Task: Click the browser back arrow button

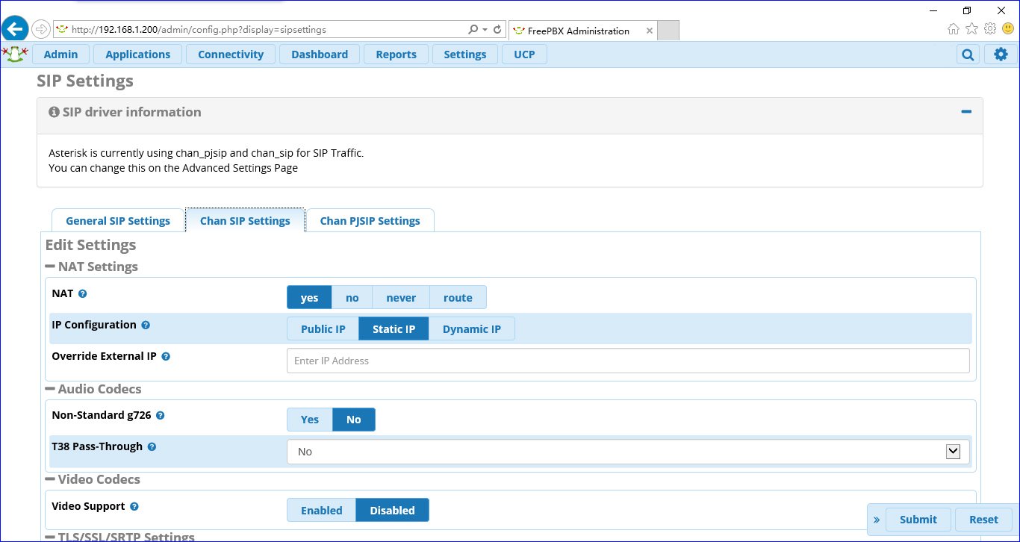Action: (x=15, y=29)
